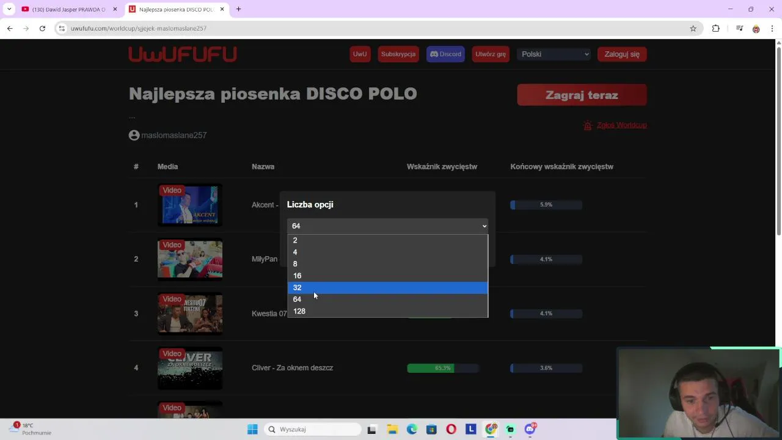
Task: Click the address bar URL
Action: [x=139, y=28]
